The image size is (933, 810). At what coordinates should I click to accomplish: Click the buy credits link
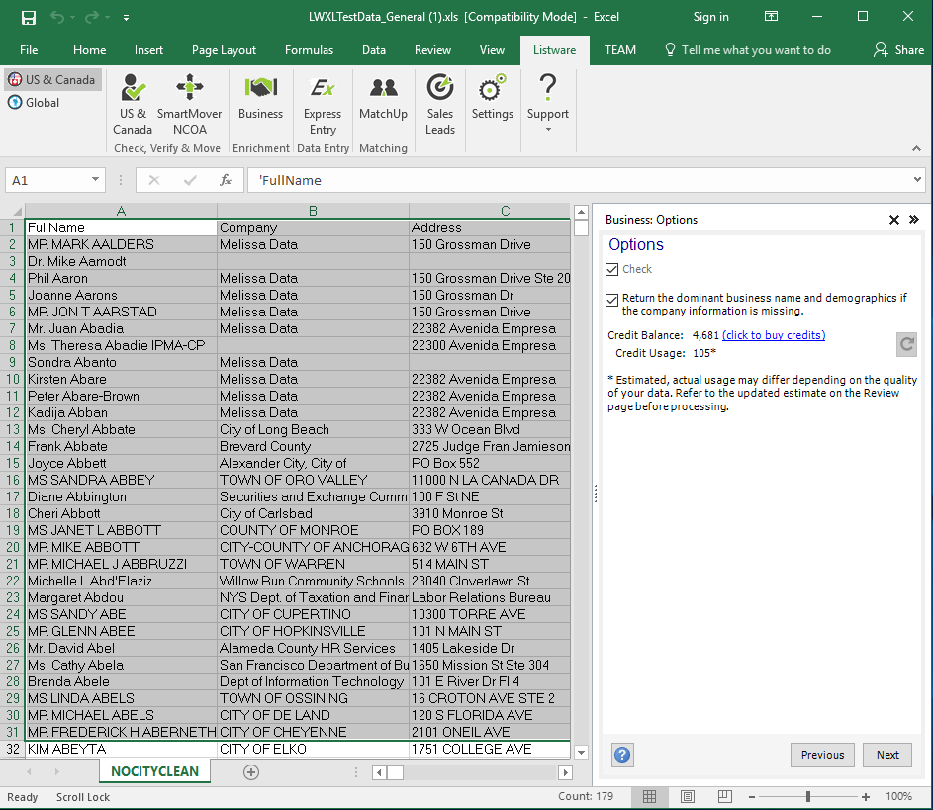pyautogui.click(x=774, y=335)
